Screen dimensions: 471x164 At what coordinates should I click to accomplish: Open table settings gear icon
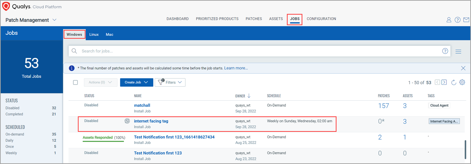(462, 82)
